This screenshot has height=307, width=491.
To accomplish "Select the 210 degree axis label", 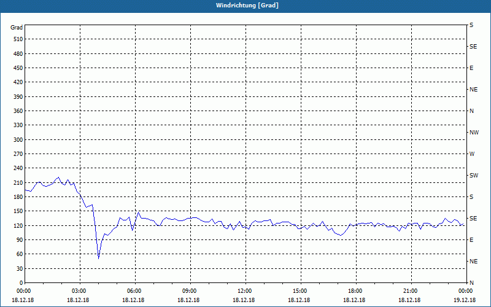I will coord(18,182).
